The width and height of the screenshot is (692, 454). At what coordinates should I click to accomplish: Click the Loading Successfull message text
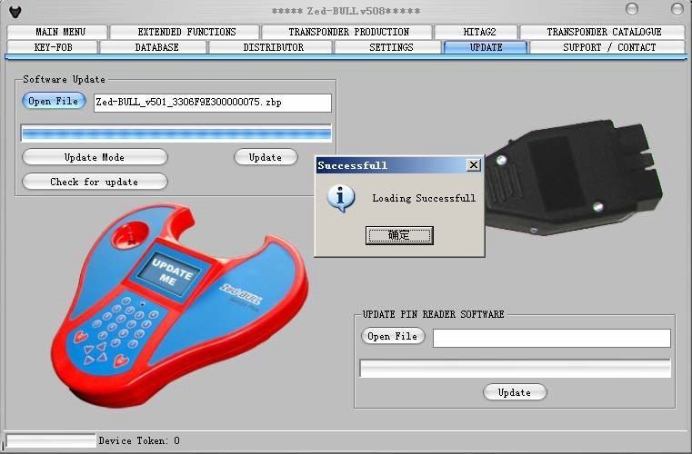click(424, 198)
